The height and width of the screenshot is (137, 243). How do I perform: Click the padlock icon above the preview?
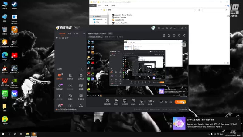[169, 35]
